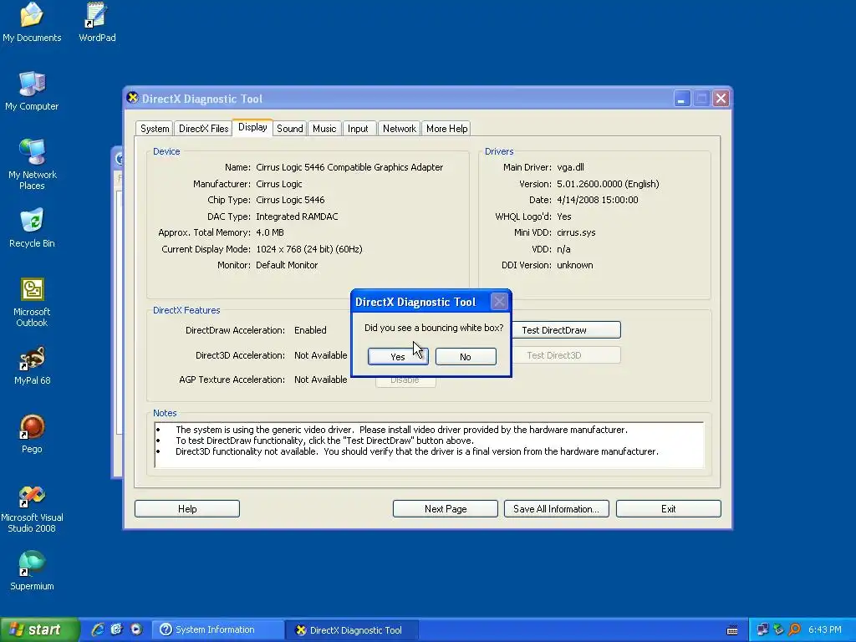Click the DirectX icon in main title bar
The width and height of the screenshot is (856, 642).
(132, 98)
